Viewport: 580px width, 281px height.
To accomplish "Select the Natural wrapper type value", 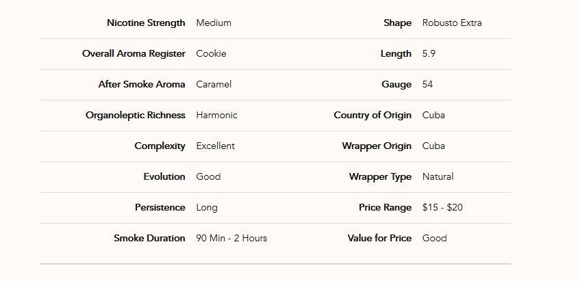I will 438,176.
